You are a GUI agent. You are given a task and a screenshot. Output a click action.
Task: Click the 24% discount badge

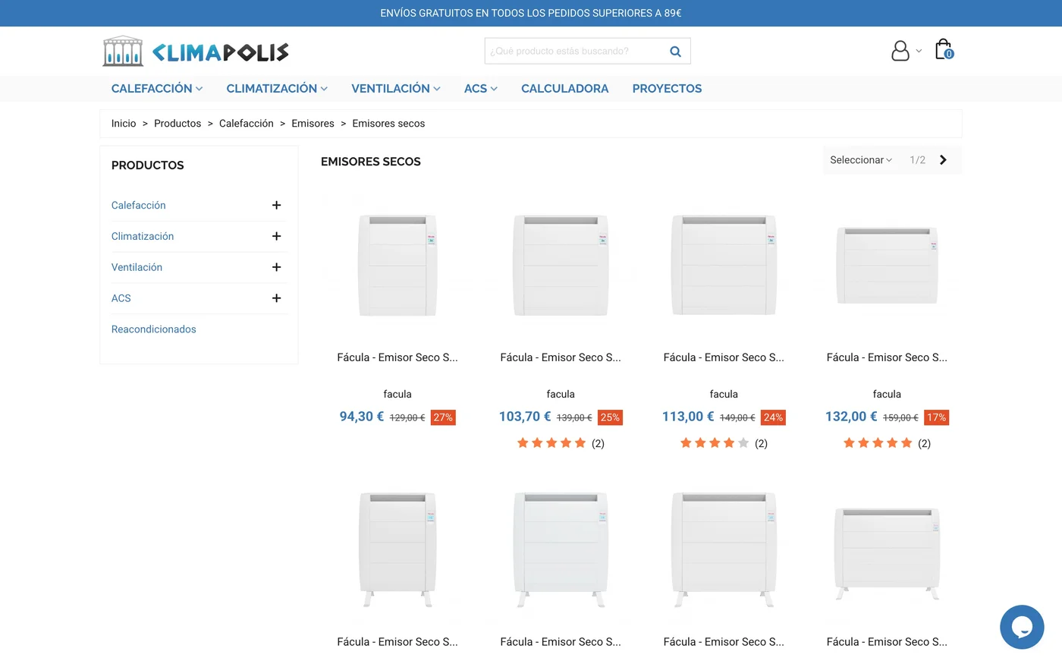tap(773, 417)
